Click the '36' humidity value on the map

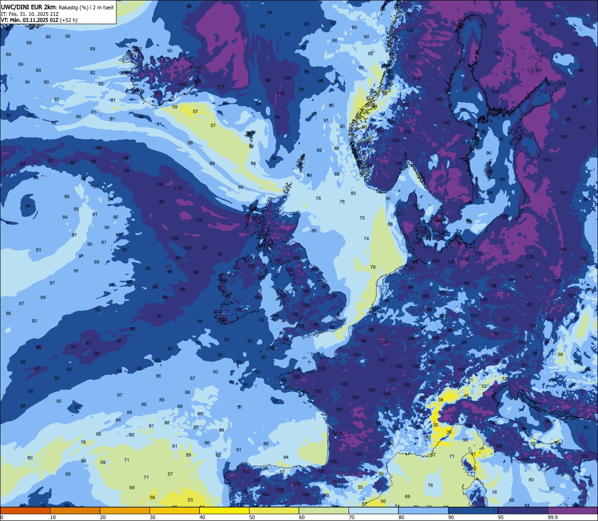click(449, 432)
